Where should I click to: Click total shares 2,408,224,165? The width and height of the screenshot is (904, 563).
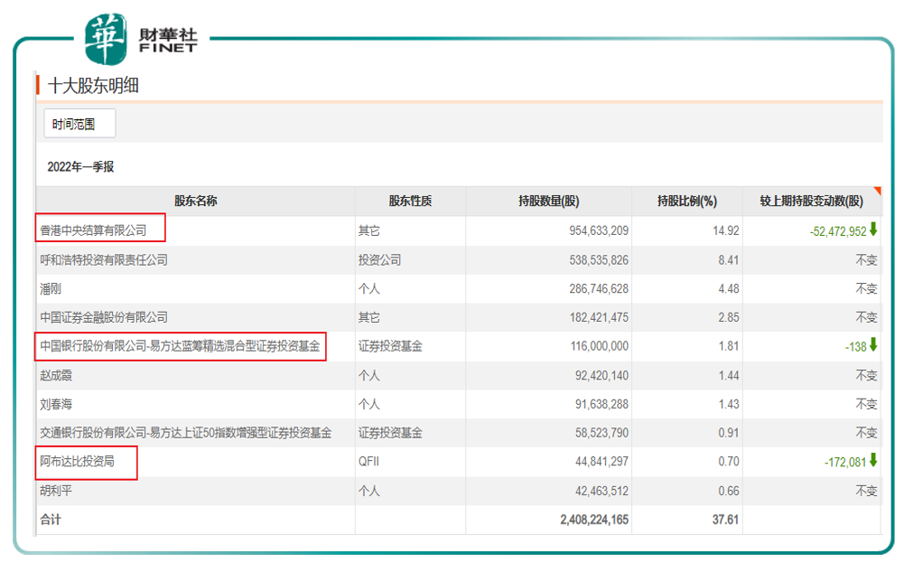[594, 520]
